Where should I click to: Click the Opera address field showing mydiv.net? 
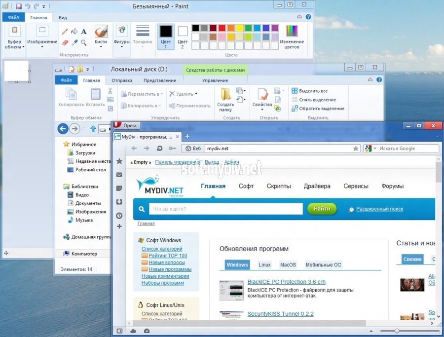279,149
